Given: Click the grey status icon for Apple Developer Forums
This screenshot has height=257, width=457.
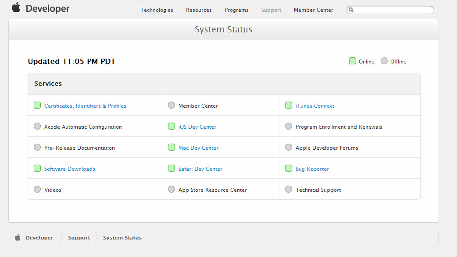Looking at the screenshot, I should click(x=289, y=147).
